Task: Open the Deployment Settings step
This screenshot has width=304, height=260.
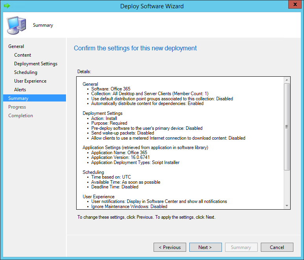Action: 36,64
